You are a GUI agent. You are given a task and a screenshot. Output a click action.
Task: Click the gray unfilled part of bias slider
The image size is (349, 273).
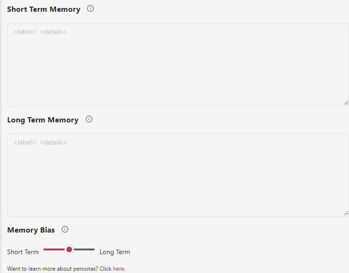84,249
